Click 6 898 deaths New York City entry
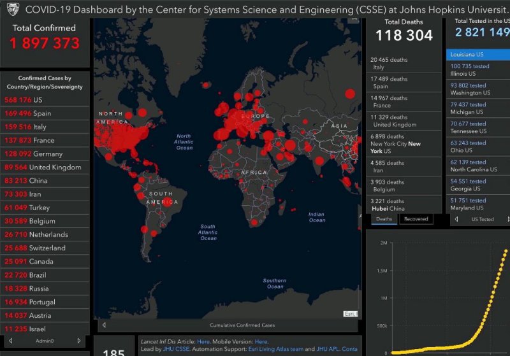 [x=404, y=143]
